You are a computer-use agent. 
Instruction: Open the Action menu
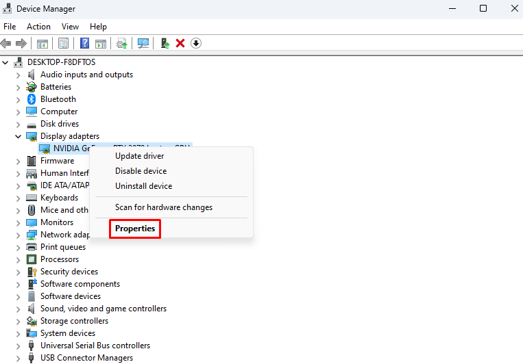pyautogui.click(x=38, y=27)
